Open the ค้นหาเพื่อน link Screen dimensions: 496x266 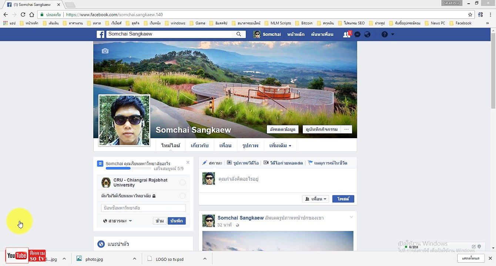pyautogui.click(x=322, y=34)
